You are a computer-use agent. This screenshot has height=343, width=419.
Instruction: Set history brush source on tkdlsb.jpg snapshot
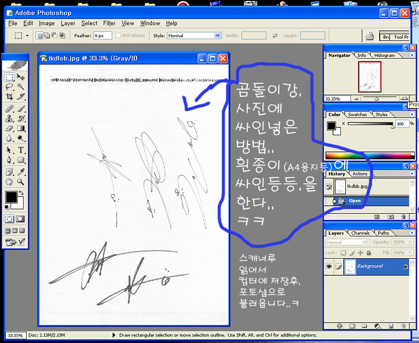point(329,186)
